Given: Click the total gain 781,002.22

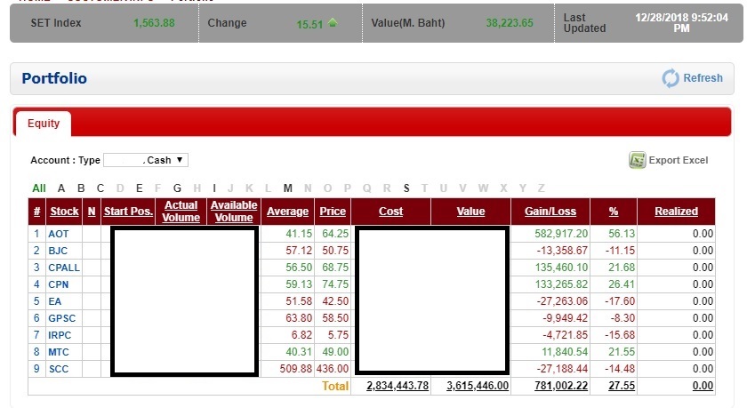Looking at the screenshot, I should click(x=561, y=386).
